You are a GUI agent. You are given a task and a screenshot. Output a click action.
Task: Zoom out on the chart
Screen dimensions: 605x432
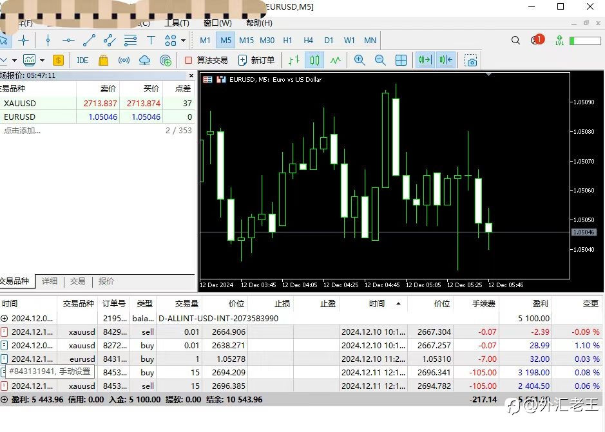click(x=380, y=60)
